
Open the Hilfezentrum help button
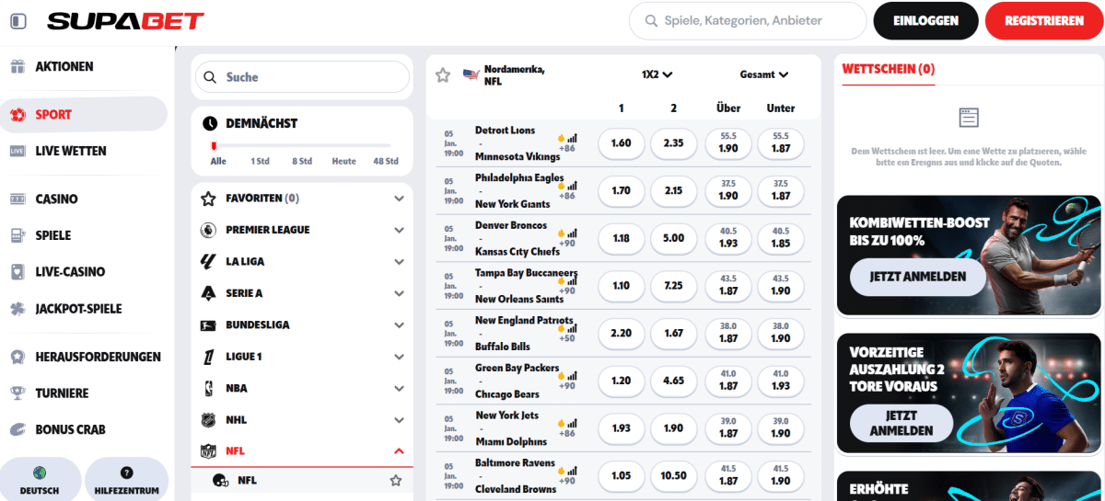[127, 479]
